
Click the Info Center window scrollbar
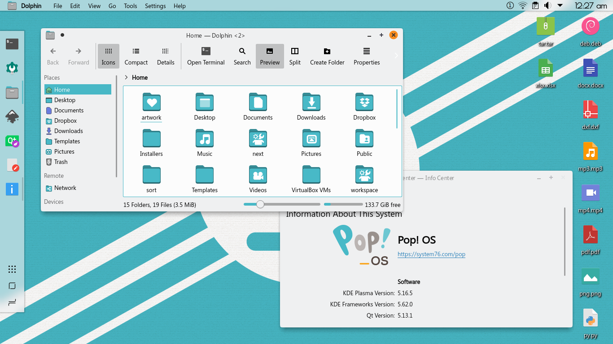pos(565,241)
